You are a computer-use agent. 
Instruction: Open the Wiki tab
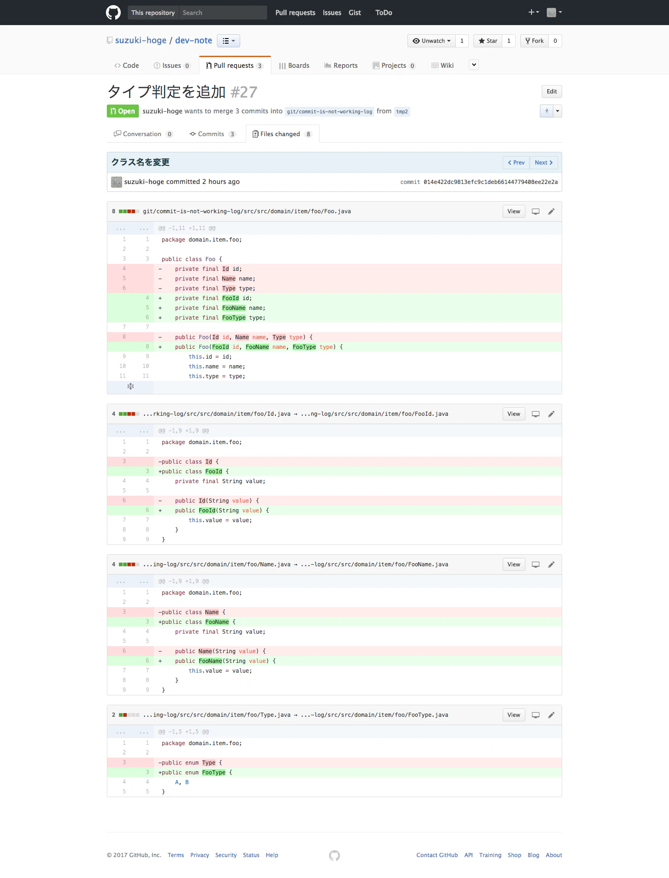pos(443,66)
